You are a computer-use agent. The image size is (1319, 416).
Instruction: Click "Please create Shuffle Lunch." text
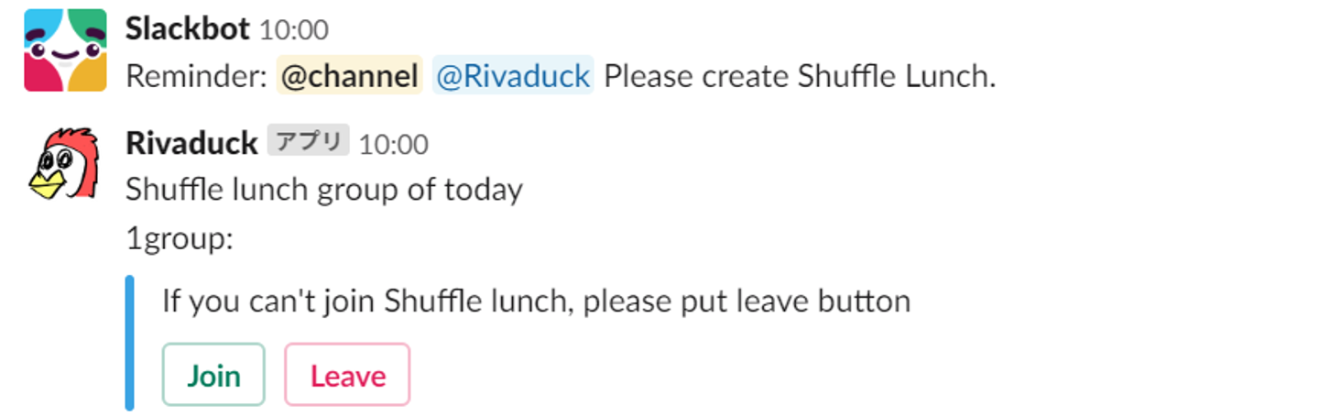(x=799, y=77)
